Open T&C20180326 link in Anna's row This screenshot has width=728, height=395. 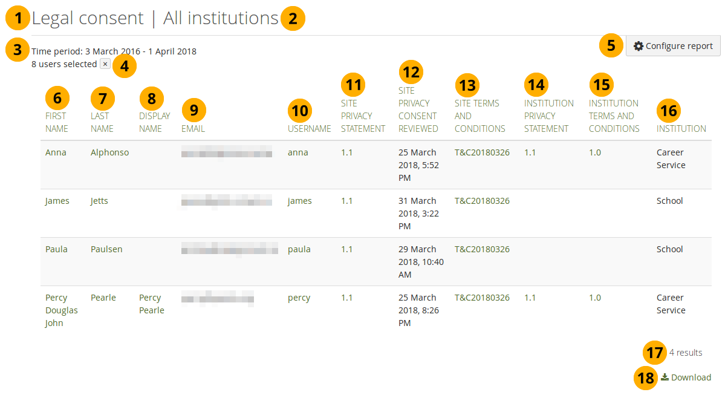[482, 152]
